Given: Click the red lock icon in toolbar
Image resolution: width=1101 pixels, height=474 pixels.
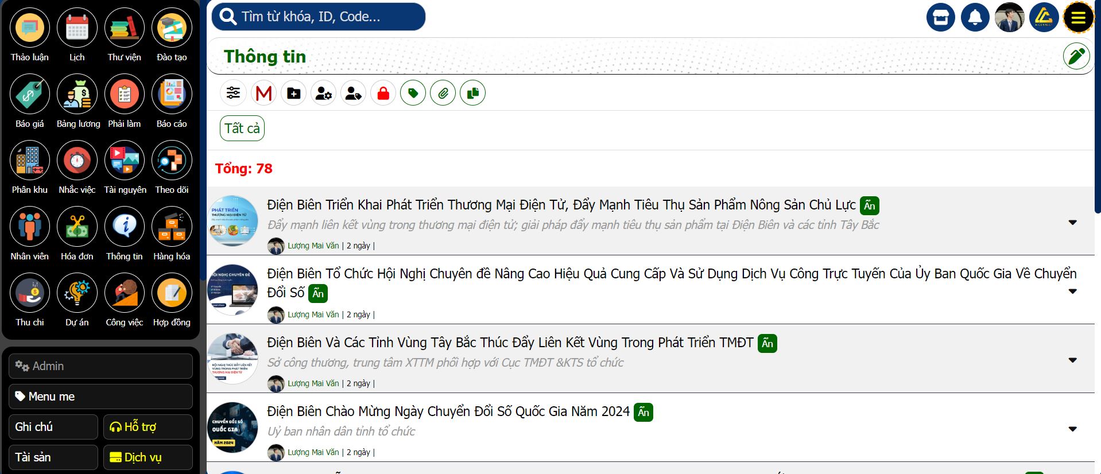Looking at the screenshot, I should pyautogui.click(x=383, y=93).
